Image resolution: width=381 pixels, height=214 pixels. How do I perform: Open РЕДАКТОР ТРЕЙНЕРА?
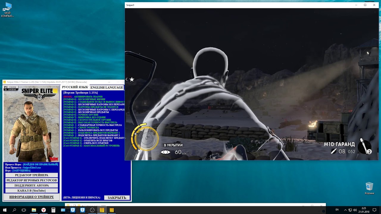32,175
